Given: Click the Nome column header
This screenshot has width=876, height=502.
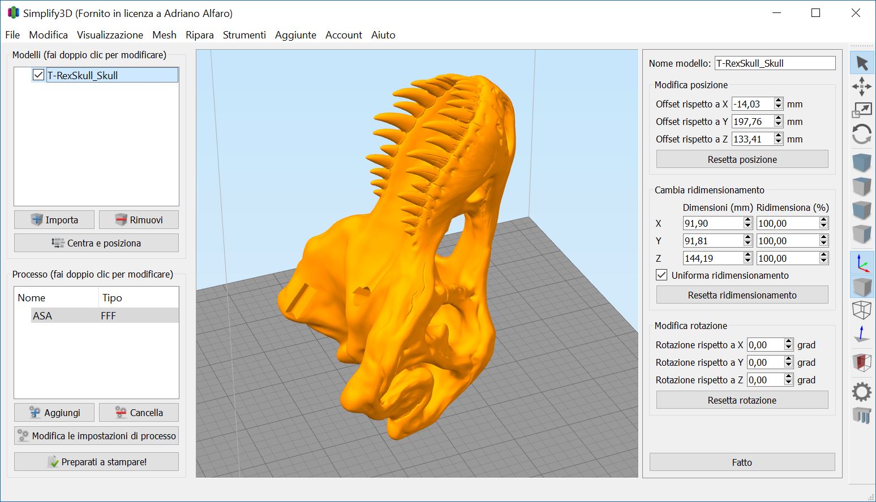Looking at the screenshot, I should click(x=56, y=297).
